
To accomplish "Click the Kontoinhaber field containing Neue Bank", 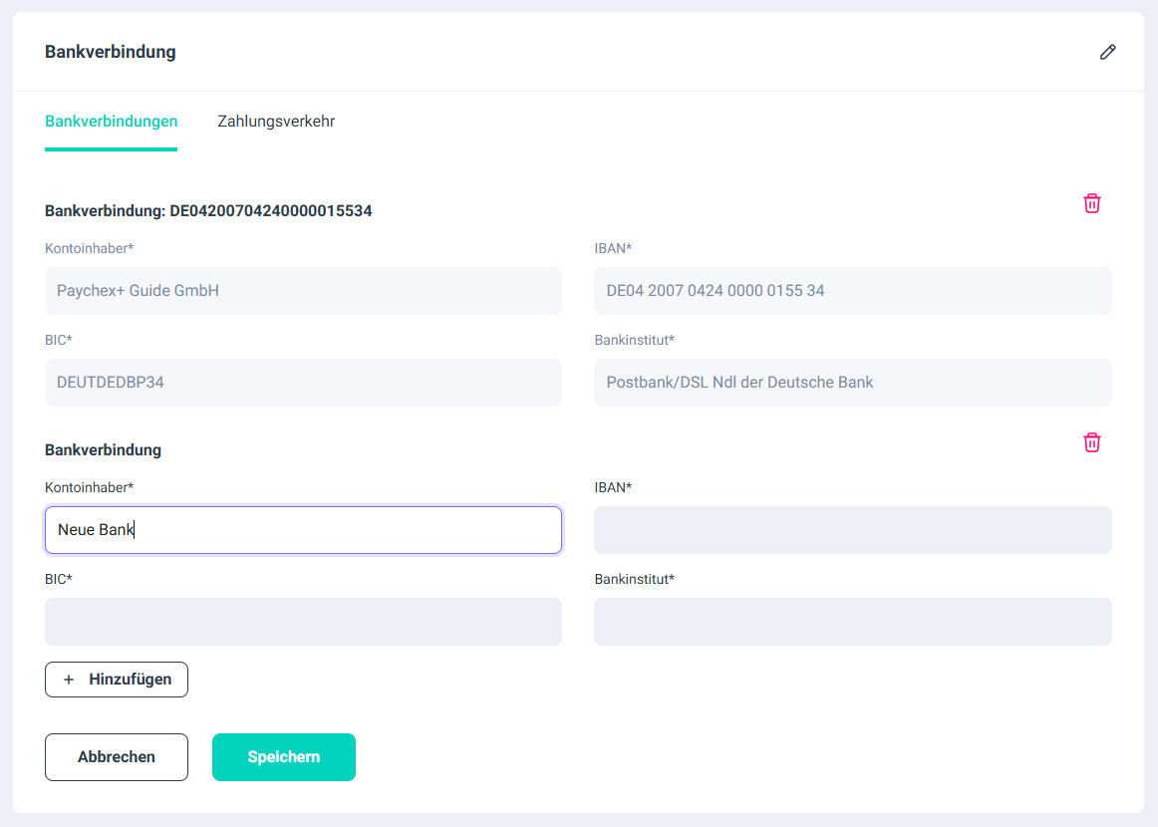I will point(303,530).
